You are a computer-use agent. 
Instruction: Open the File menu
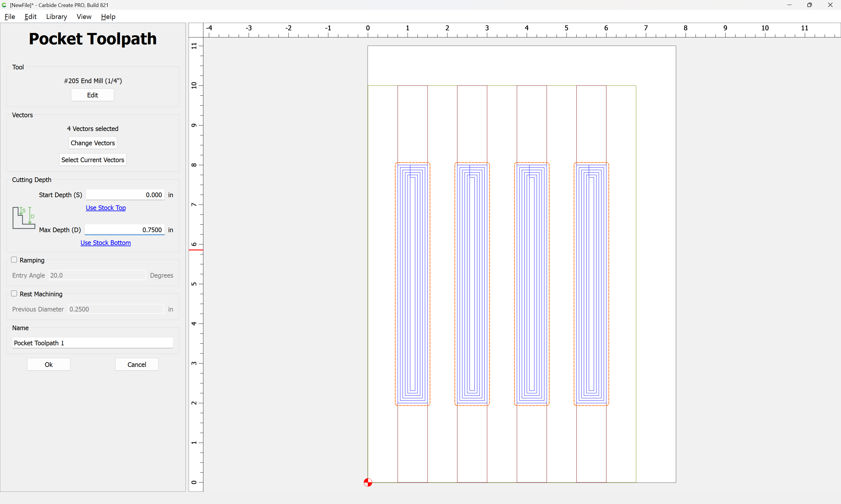point(10,17)
